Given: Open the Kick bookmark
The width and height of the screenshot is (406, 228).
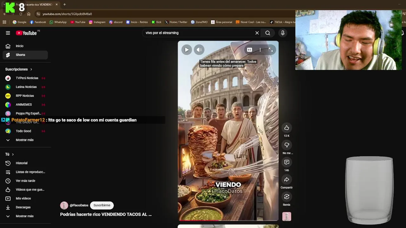Looking at the screenshot, I should click(156, 22).
